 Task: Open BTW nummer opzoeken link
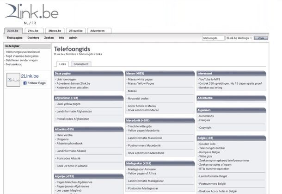pos(215,169)
